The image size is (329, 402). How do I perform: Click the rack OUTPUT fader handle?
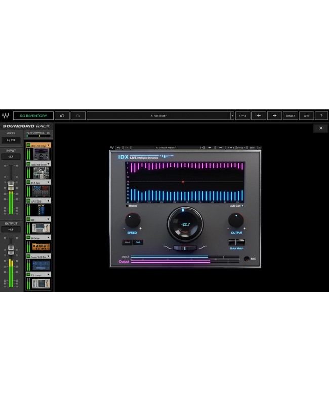(11, 250)
